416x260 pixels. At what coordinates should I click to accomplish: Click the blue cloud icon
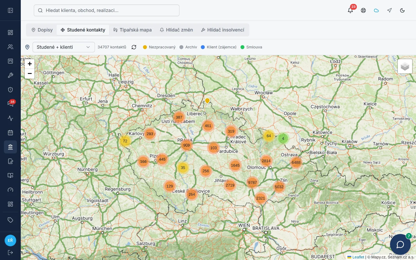point(376,10)
